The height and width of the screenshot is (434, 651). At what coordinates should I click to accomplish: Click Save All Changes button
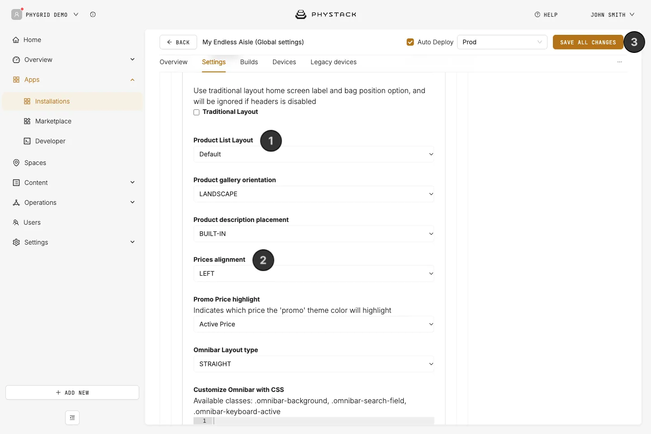tap(588, 42)
